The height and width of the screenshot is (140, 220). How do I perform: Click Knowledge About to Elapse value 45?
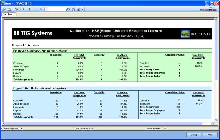coord(57,104)
